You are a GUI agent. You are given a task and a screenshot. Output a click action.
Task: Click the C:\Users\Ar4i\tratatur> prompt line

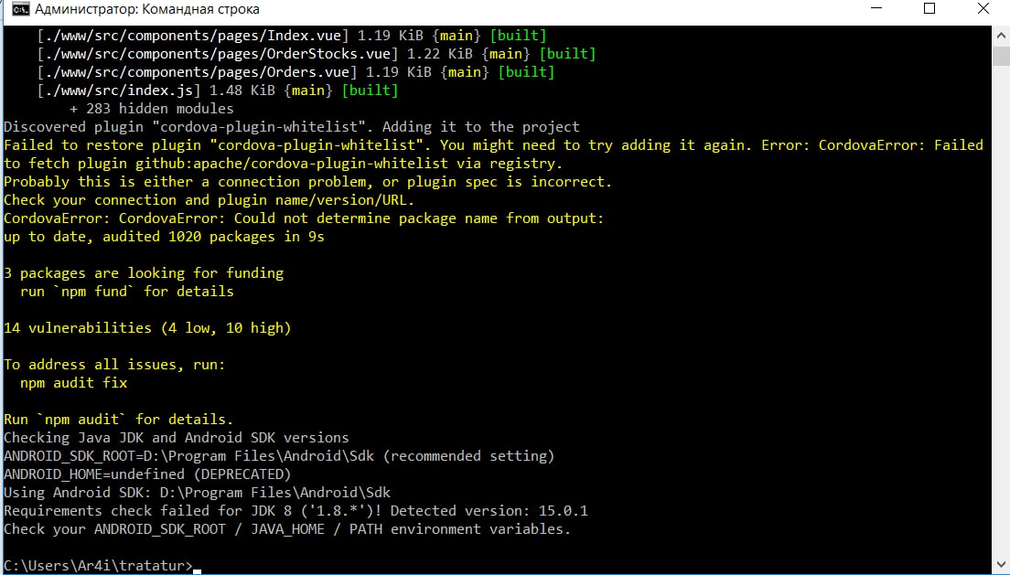click(x=98, y=566)
